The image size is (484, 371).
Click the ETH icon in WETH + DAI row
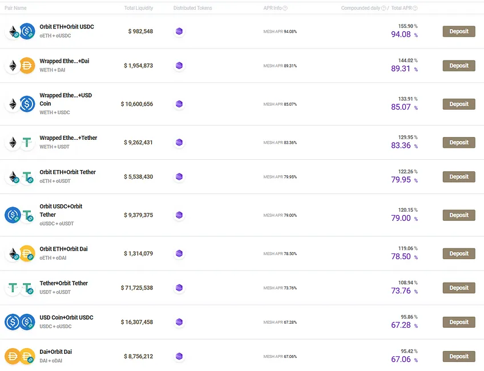13,66
